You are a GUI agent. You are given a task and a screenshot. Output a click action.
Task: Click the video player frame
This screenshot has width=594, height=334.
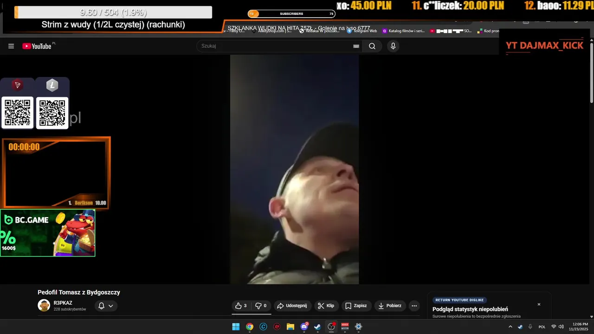[294, 169]
